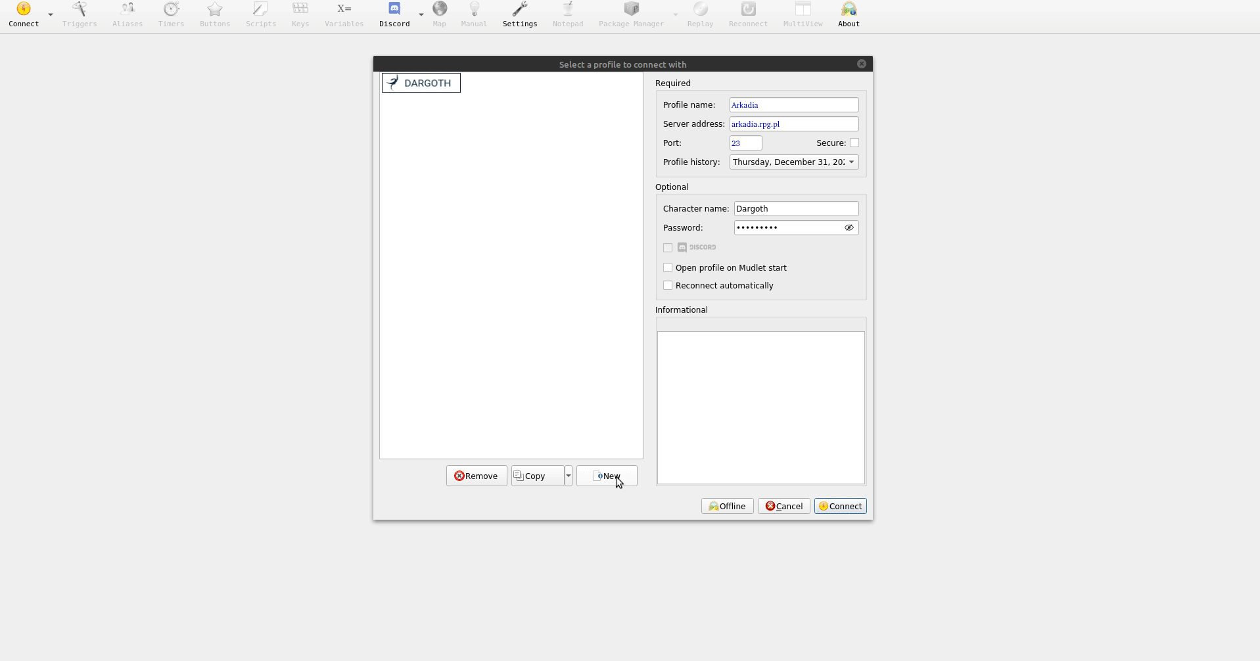Image resolution: width=1260 pixels, height=661 pixels.
Task: Open the About window
Action: tap(849, 14)
